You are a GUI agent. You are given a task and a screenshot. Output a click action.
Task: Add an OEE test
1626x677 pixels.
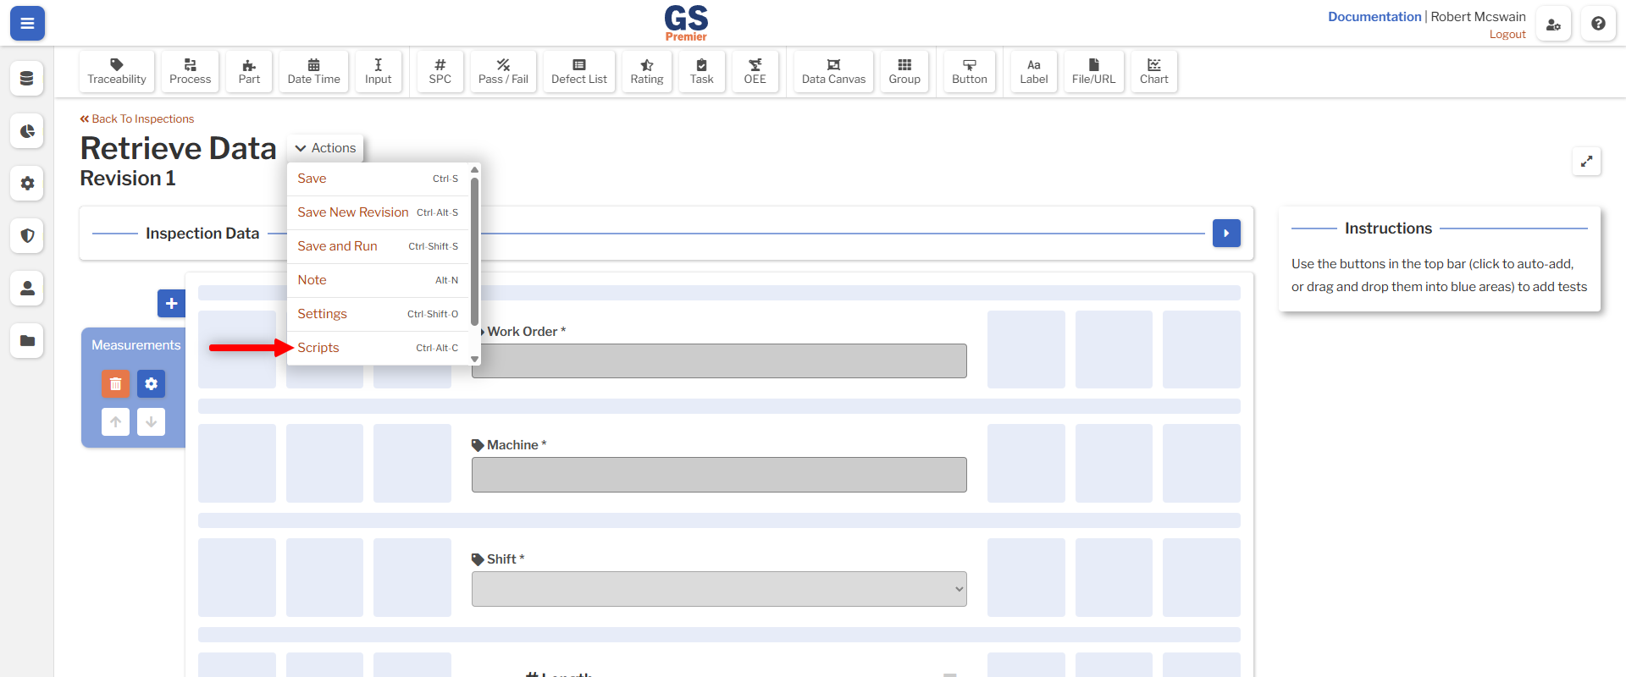pyautogui.click(x=755, y=72)
